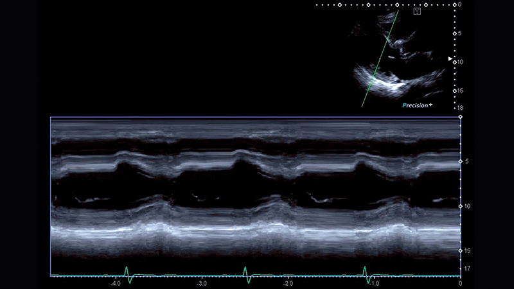Click the 0 depth diamond at top-right corner
Viewport: 514px width, 289px height.
click(x=454, y=4)
